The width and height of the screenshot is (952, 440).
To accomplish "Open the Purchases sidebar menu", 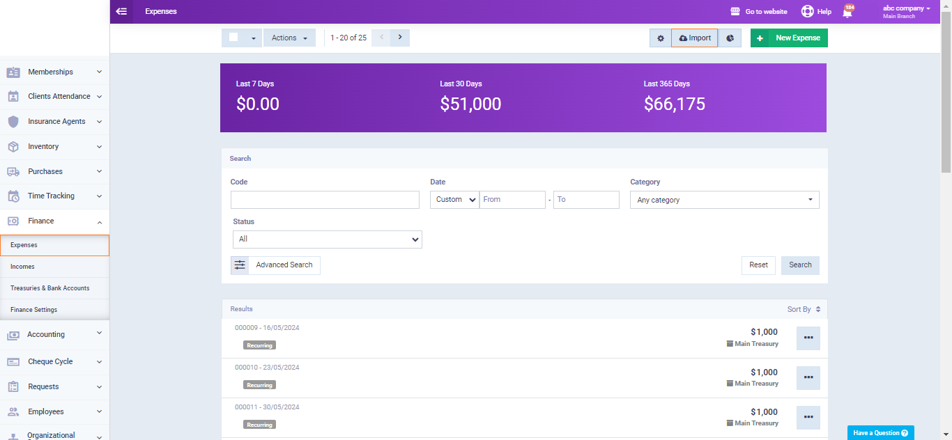I will [x=54, y=171].
